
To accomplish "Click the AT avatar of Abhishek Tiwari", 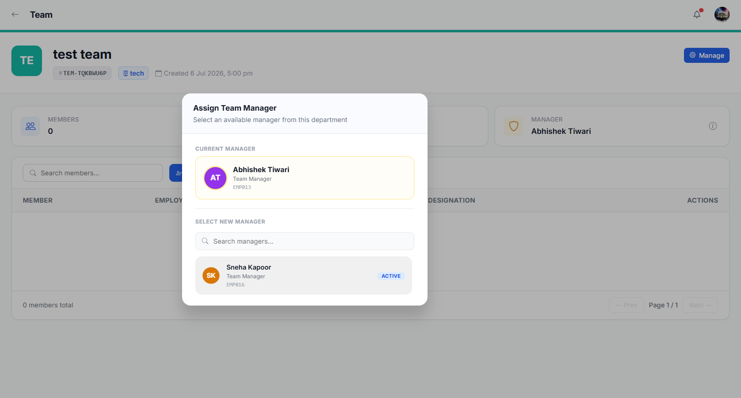I will click(x=215, y=178).
